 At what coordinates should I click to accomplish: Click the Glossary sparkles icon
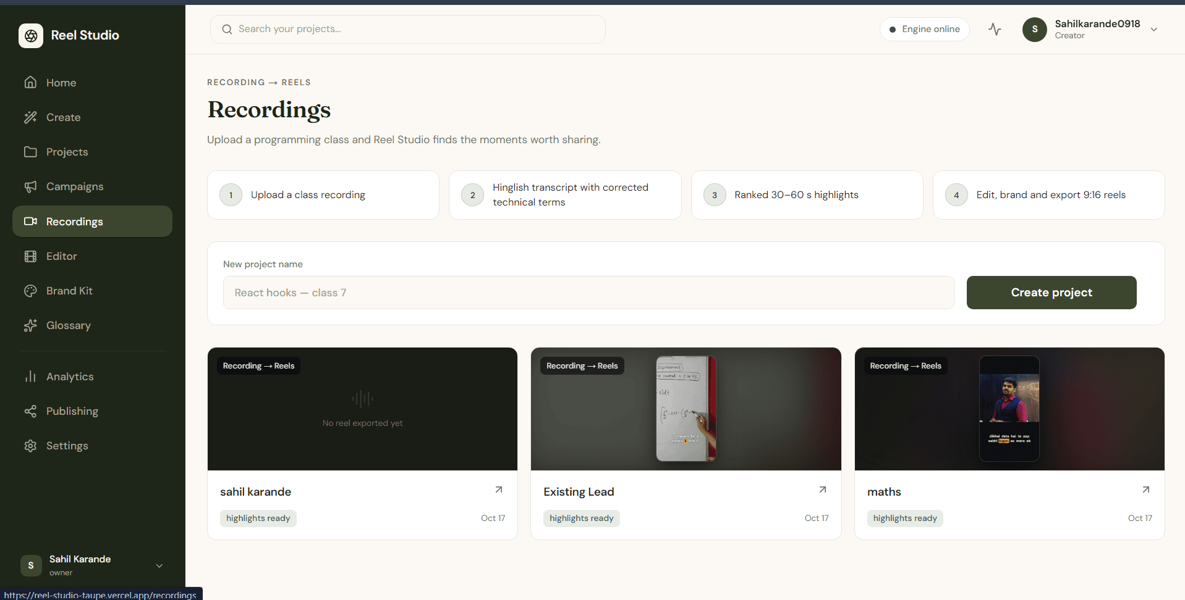(x=30, y=325)
